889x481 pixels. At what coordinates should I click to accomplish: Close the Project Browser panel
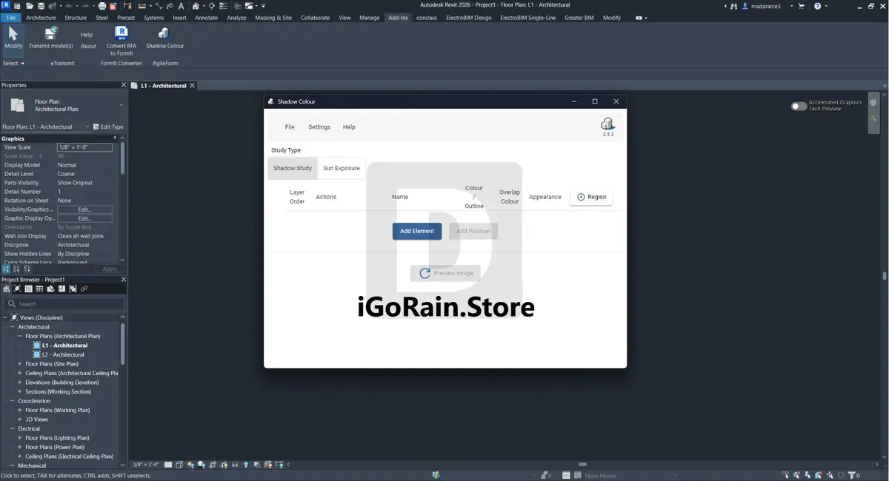coord(124,280)
